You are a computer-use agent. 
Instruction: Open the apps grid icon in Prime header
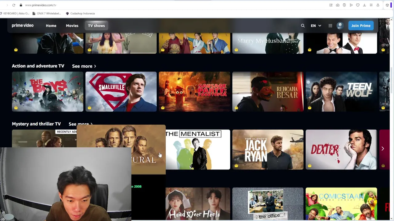point(330,26)
